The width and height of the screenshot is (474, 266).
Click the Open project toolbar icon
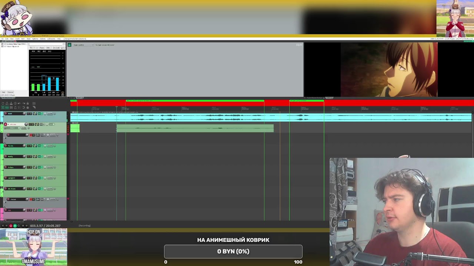[6, 103]
